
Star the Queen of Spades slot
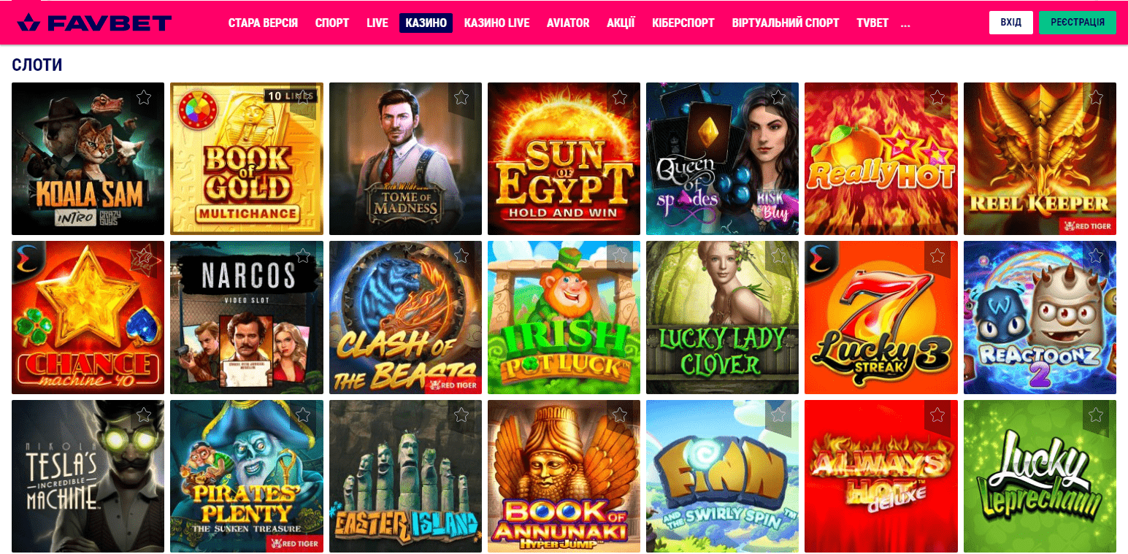tap(778, 97)
